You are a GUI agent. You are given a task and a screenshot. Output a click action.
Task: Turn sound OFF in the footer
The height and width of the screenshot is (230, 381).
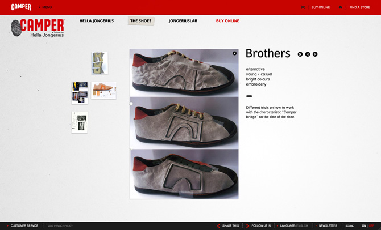point(371,225)
